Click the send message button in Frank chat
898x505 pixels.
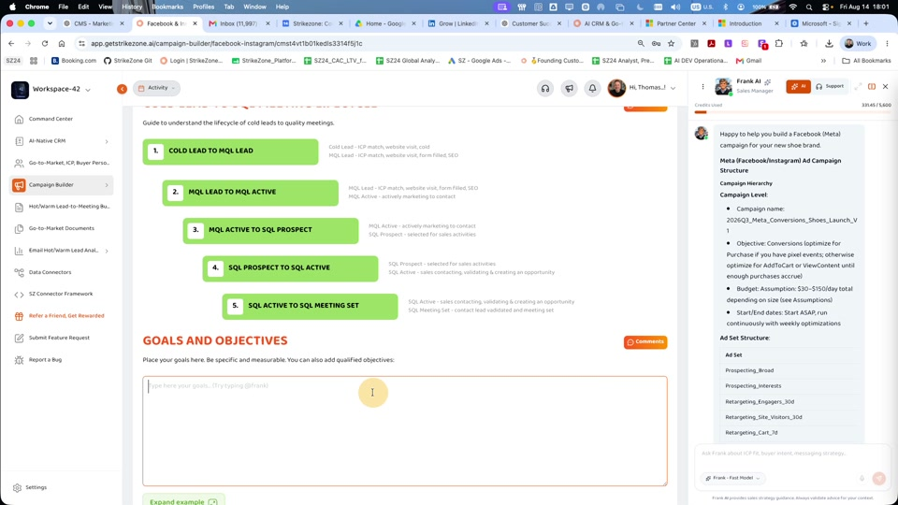point(879,478)
